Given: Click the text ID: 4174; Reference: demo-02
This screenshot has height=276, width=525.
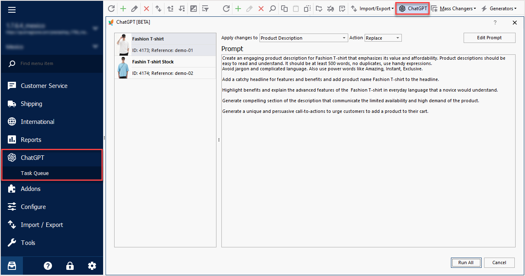Looking at the screenshot, I should click(162, 74).
